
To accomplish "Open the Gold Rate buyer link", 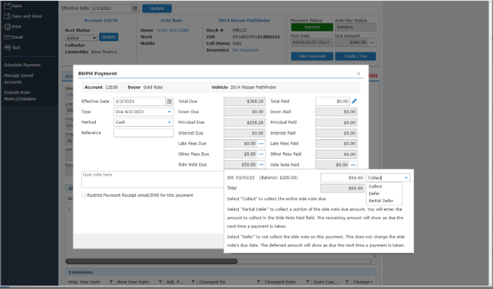I will click(171, 21).
